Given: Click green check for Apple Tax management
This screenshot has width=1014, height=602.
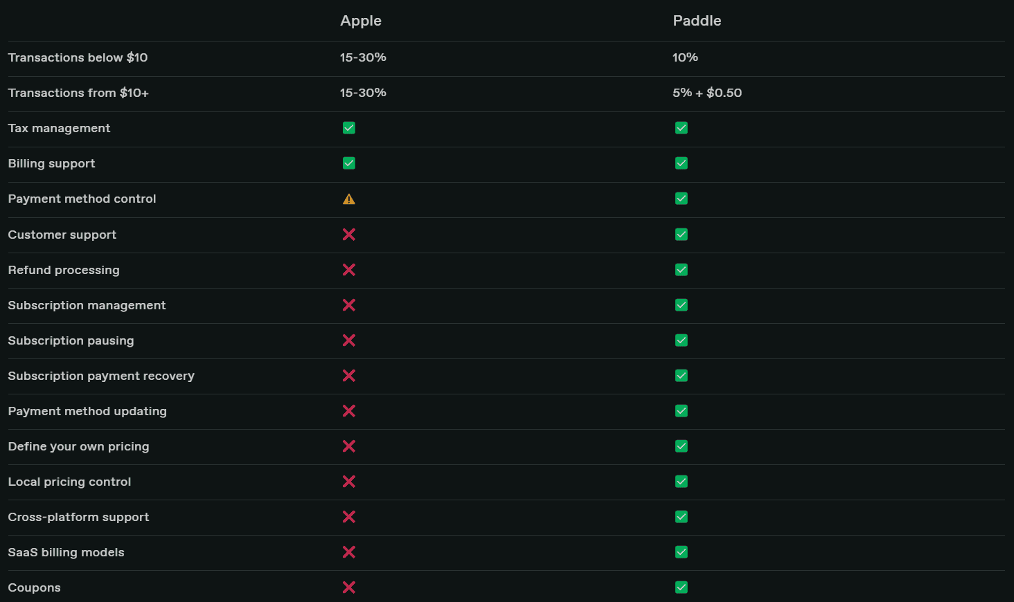Looking at the screenshot, I should pos(349,128).
